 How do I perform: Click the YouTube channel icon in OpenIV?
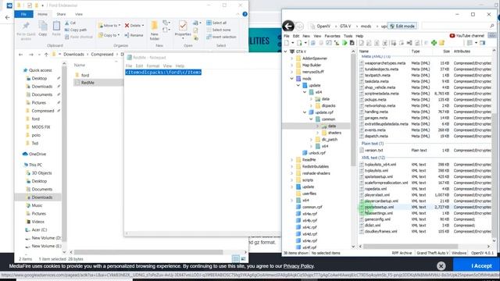click(452, 36)
